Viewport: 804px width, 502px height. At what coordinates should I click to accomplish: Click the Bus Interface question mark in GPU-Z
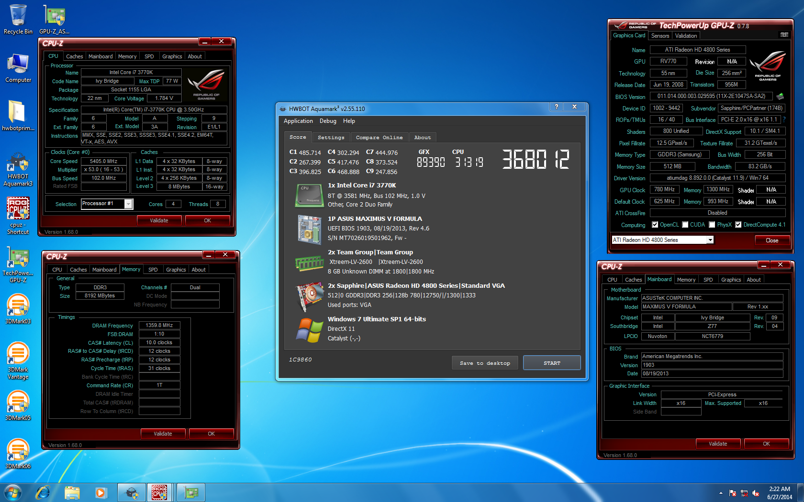[784, 120]
